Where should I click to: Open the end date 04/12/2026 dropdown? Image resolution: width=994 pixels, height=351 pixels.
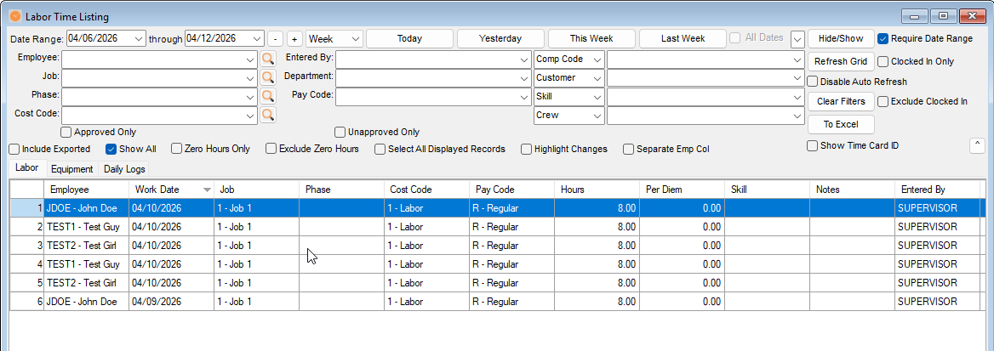(x=257, y=38)
